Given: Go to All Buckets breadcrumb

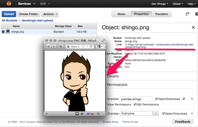Looking at the screenshot, I should tap(10, 20).
